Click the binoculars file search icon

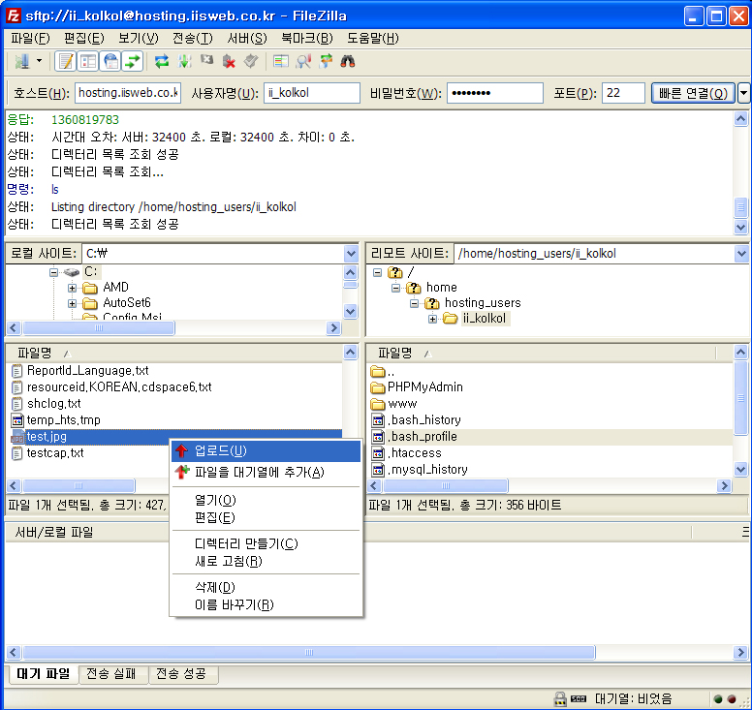[x=348, y=62]
